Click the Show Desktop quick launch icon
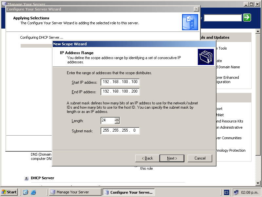The width and height of the screenshot is (262, 197). pyautogui.click(x=26, y=192)
